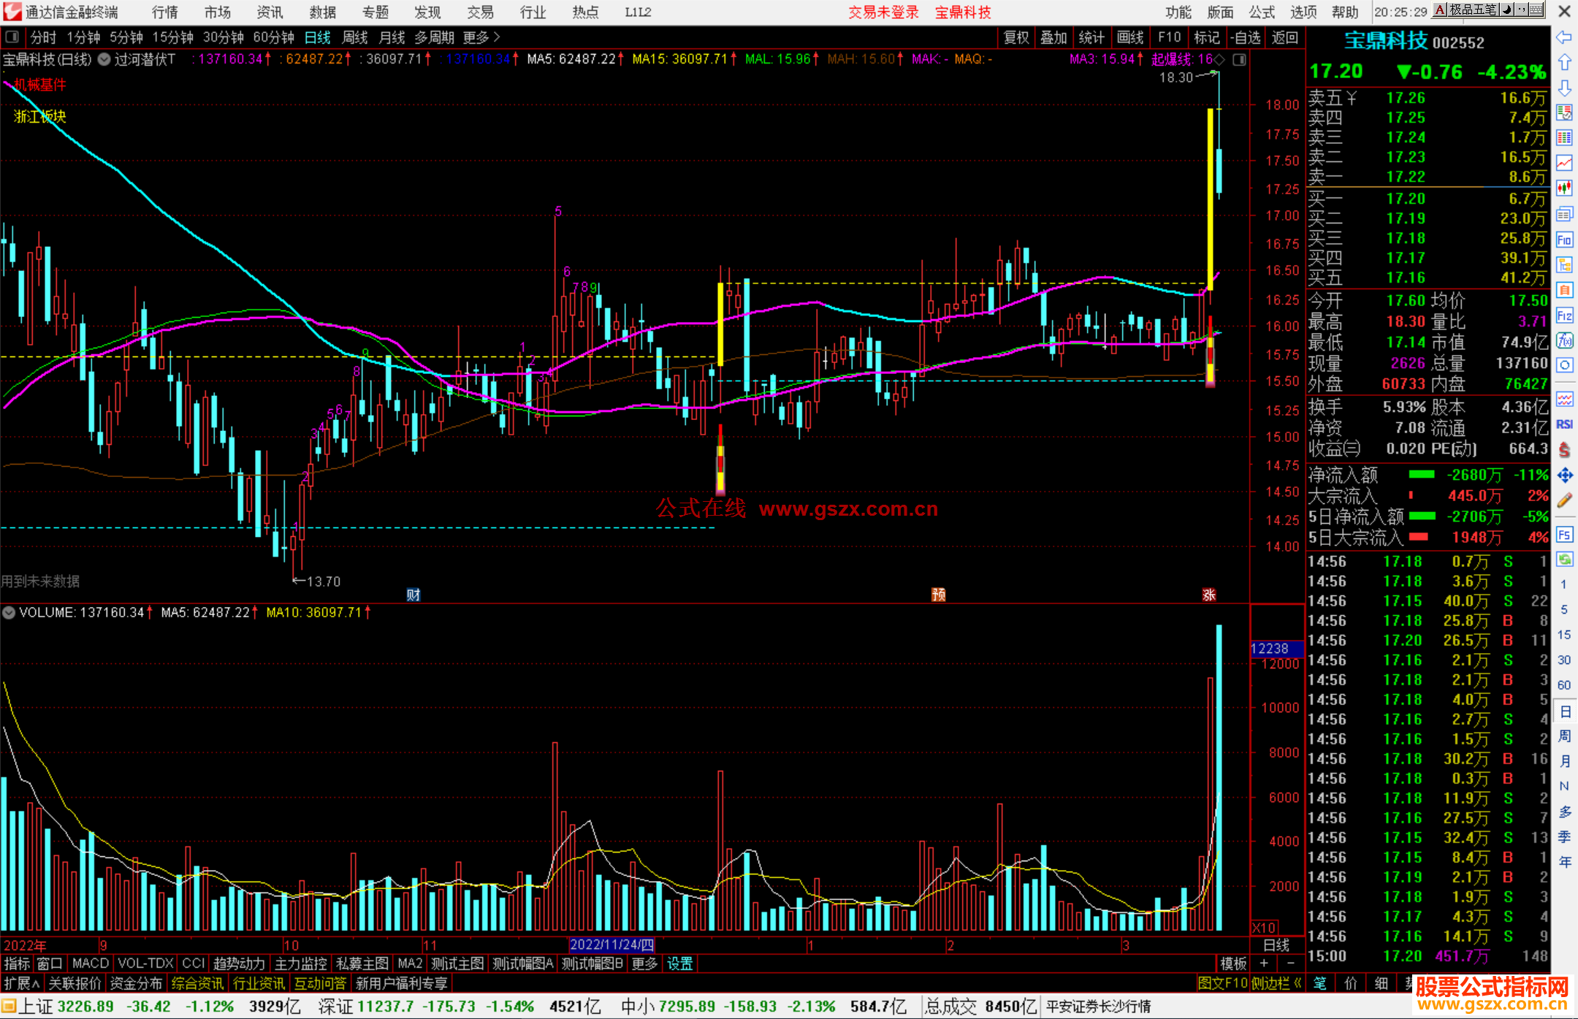1578x1019 pixels.
Task: Select the 周线 weekly period
Action: pyautogui.click(x=355, y=37)
